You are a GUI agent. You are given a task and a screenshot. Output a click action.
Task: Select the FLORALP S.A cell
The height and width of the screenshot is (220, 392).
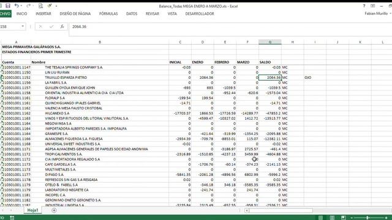(x=100, y=98)
